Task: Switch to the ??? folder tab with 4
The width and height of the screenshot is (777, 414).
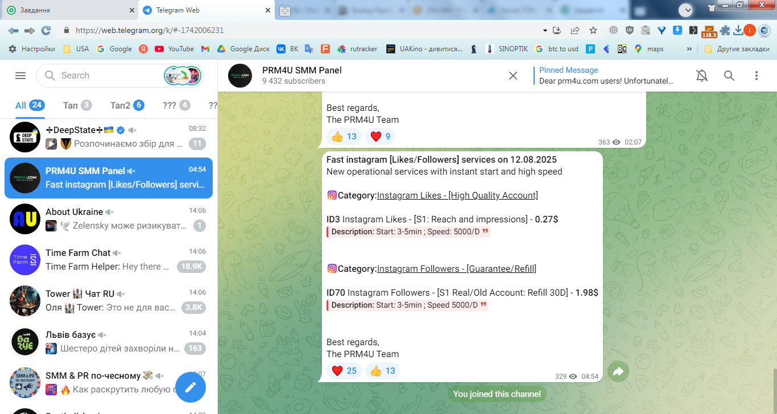Action: [x=176, y=105]
